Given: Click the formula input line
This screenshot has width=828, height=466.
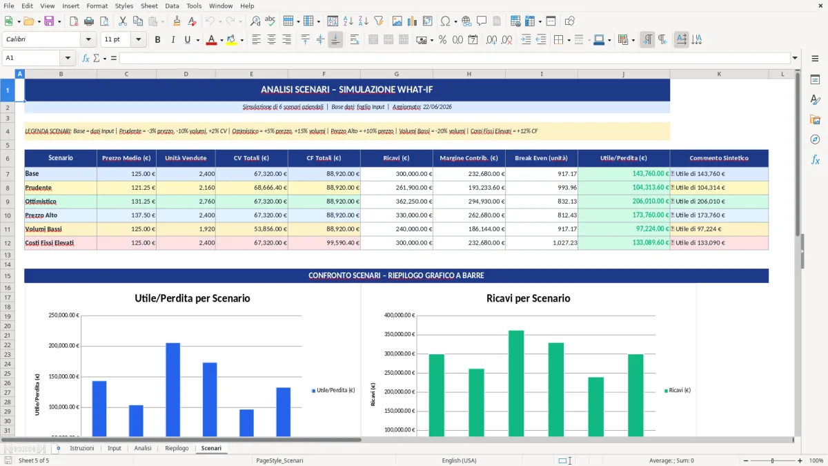Looking at the screenshot, I should tap(454, 58).
